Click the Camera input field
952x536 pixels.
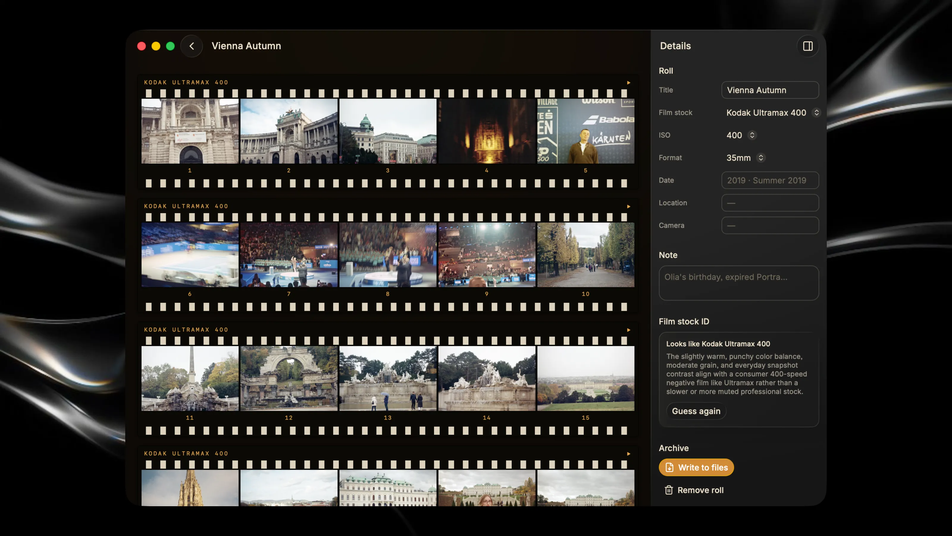coord(770,225)
